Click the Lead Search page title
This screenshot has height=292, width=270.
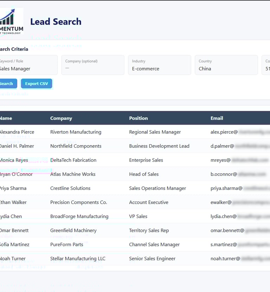pos(56,22)
